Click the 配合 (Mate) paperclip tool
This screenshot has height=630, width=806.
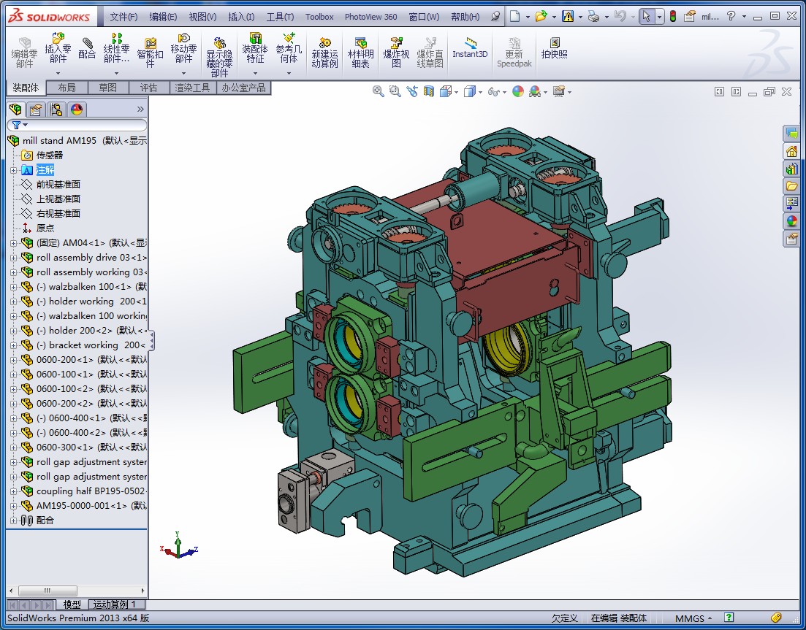pos(87,48)
